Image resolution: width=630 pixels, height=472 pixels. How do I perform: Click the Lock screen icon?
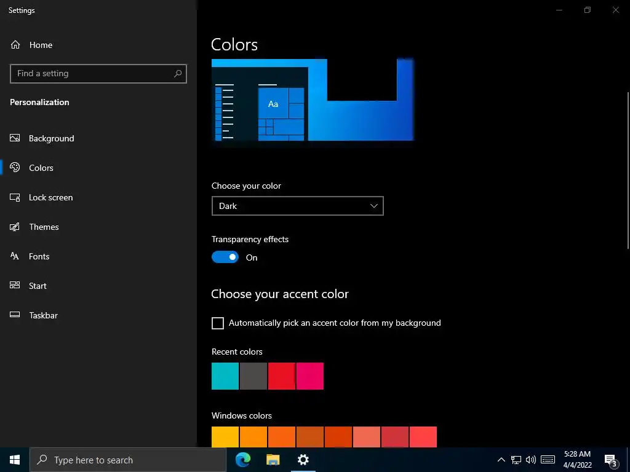point(15,197)
